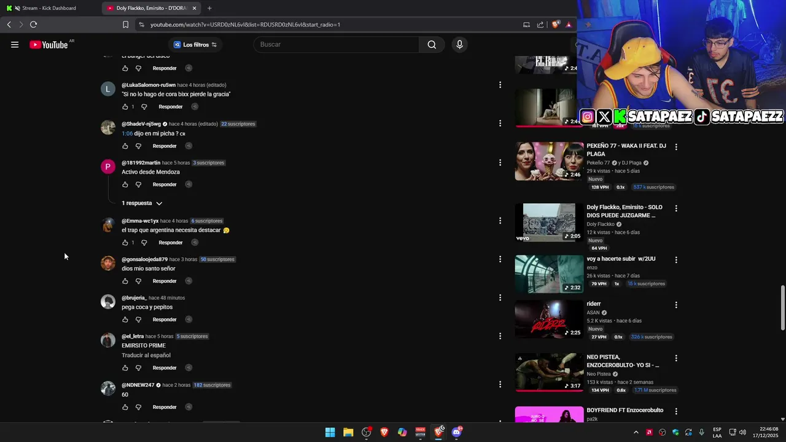Open options for 'voy a hacerte subir' video
786x442 pixels.
point(676,260)
